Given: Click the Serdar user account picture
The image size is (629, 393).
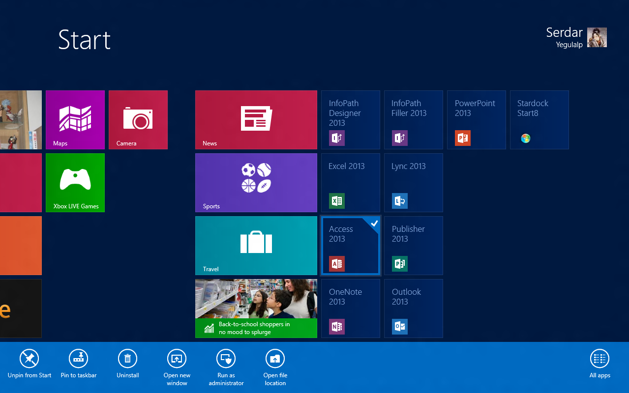Looking at the screenshot, I should coord(597,37).
